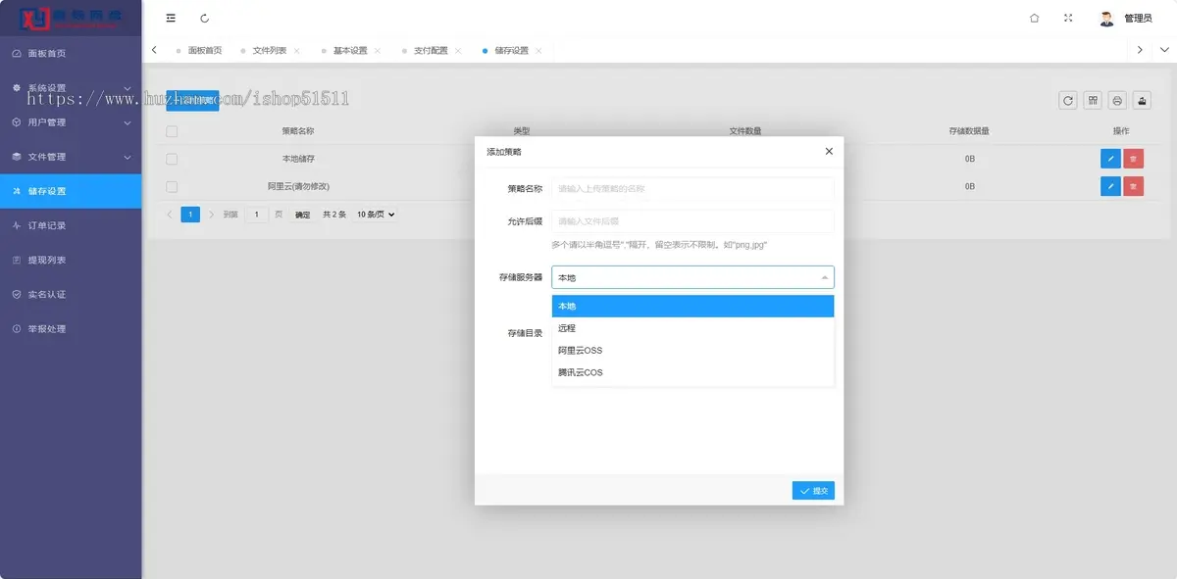Open 订单记录 in the sidebar

(71, 225)
